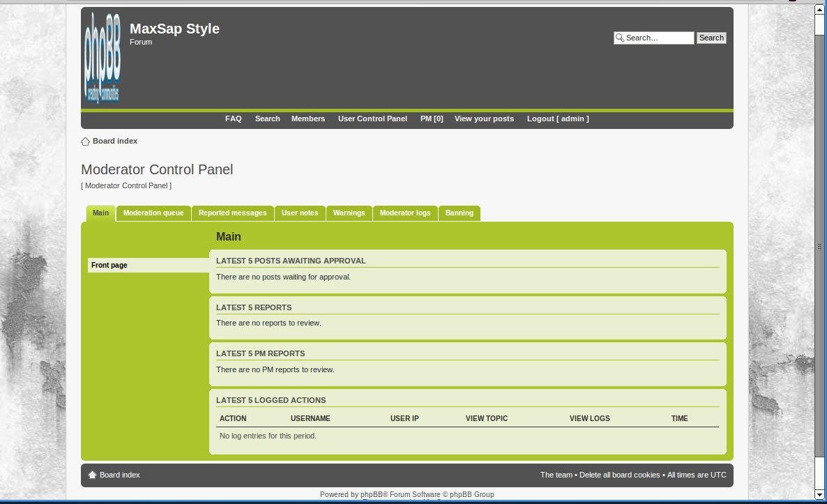Select the User notes tab
The width and height of the screenshot is (827, 504).
300,213
